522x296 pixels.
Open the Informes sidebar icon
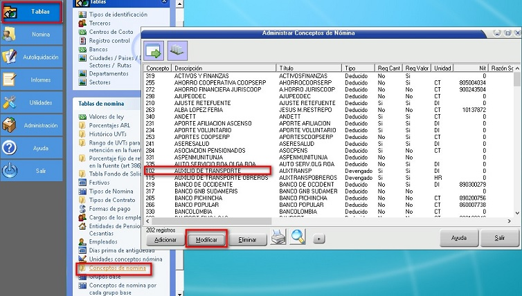(10, 80)
